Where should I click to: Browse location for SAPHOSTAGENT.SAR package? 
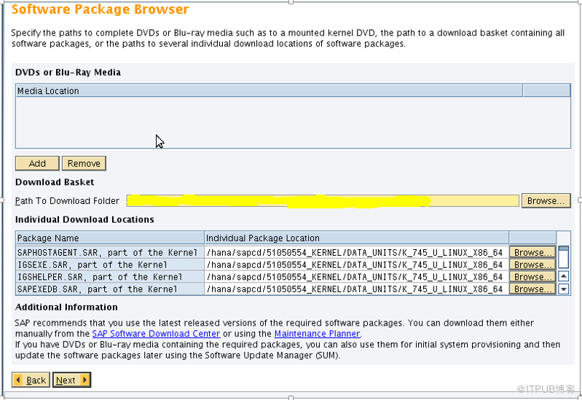[532, 252]
